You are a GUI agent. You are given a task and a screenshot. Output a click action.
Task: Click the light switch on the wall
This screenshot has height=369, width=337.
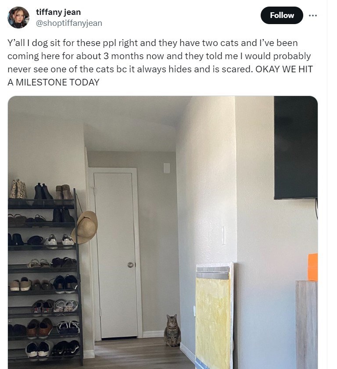(223, 235)
